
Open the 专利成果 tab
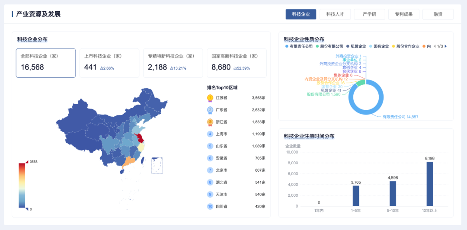click(x=403, y=14)
